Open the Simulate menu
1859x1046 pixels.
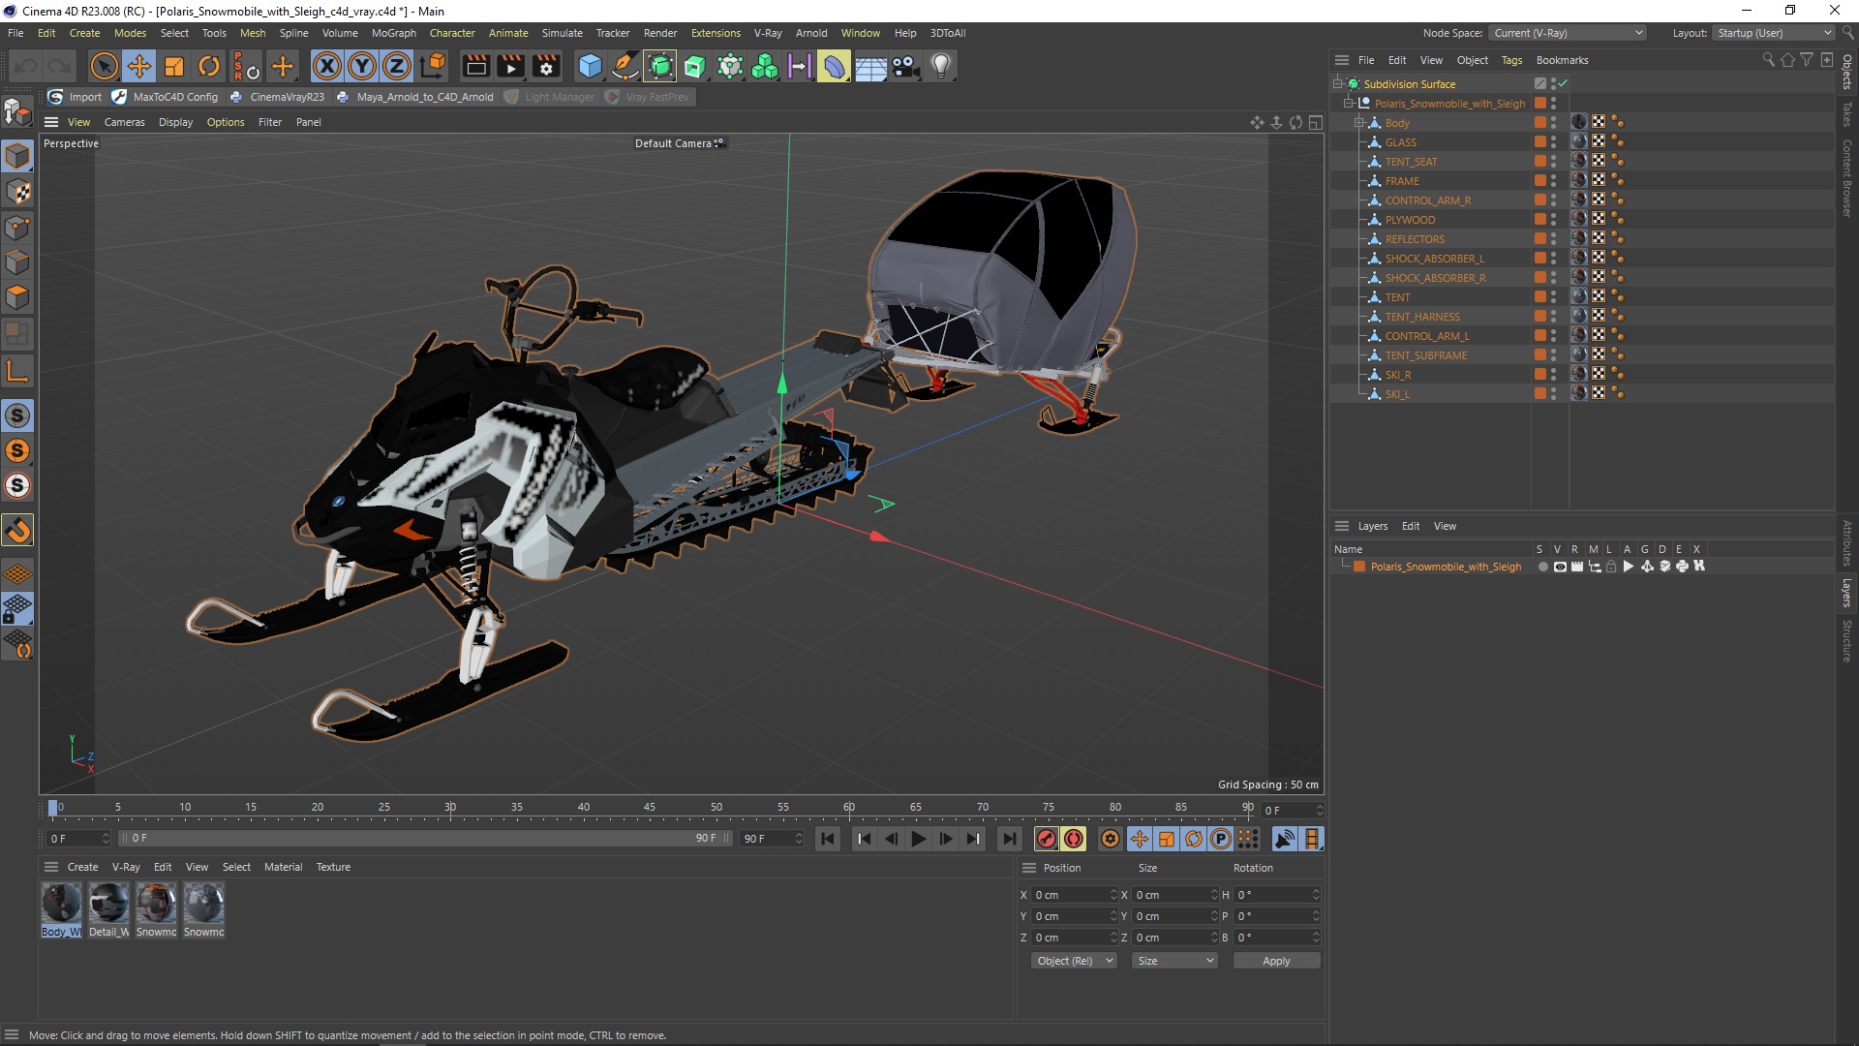[x=562, y=33]
